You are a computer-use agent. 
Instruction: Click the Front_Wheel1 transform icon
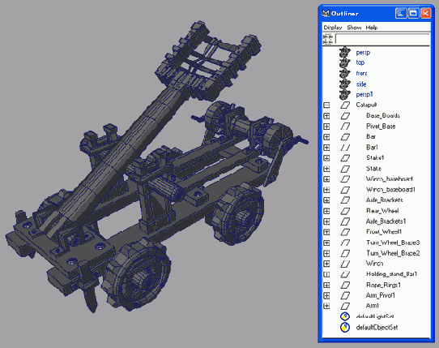pyautogui.click(x=345, y=232)
